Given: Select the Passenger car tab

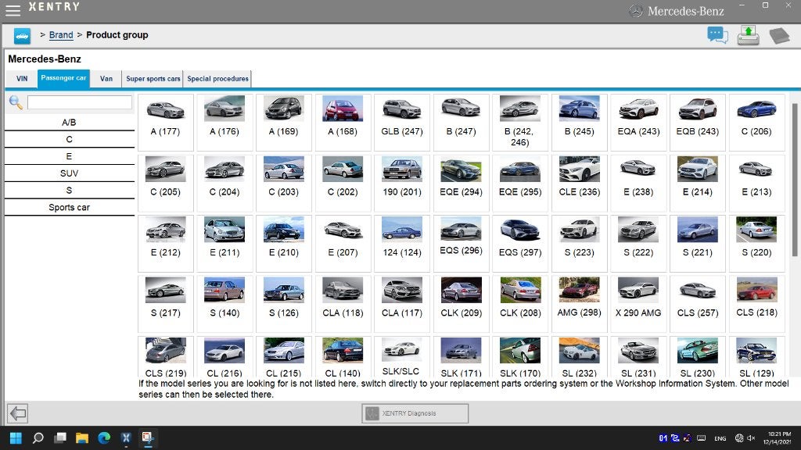Looking at the screenshot, I should tap(63, 79).
